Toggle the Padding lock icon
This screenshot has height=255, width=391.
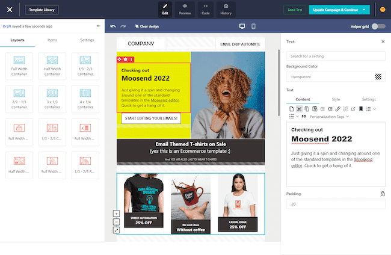(382, 194)
